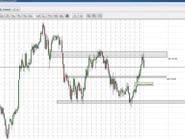This screenshot has height=139, width=185.
Task: Click the third magnifier zoom icon
Action: coord(25,16)
